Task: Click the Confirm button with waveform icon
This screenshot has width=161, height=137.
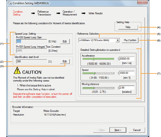Action: (130, 40)
